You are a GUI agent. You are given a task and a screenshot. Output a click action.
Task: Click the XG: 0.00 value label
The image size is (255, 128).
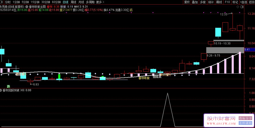pos(26,90)
